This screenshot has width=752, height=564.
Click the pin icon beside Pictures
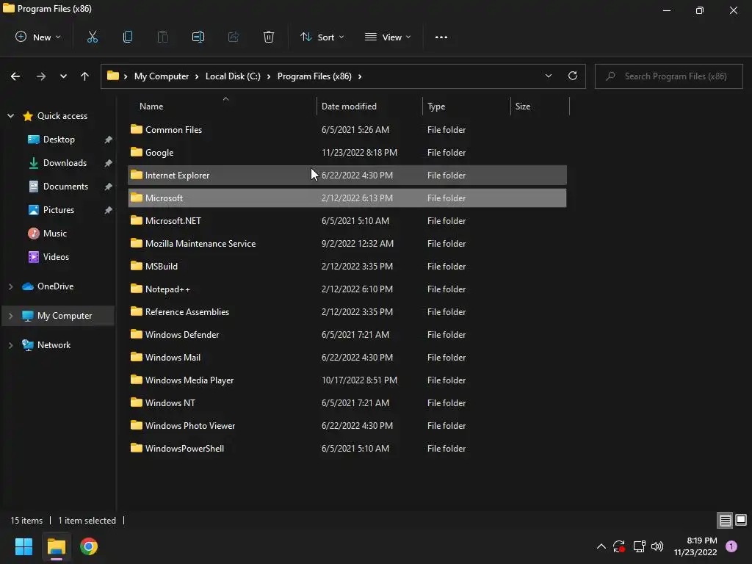click(109, 210)
